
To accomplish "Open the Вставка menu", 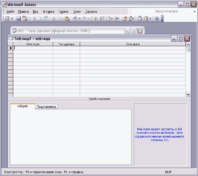I will 48,12.
